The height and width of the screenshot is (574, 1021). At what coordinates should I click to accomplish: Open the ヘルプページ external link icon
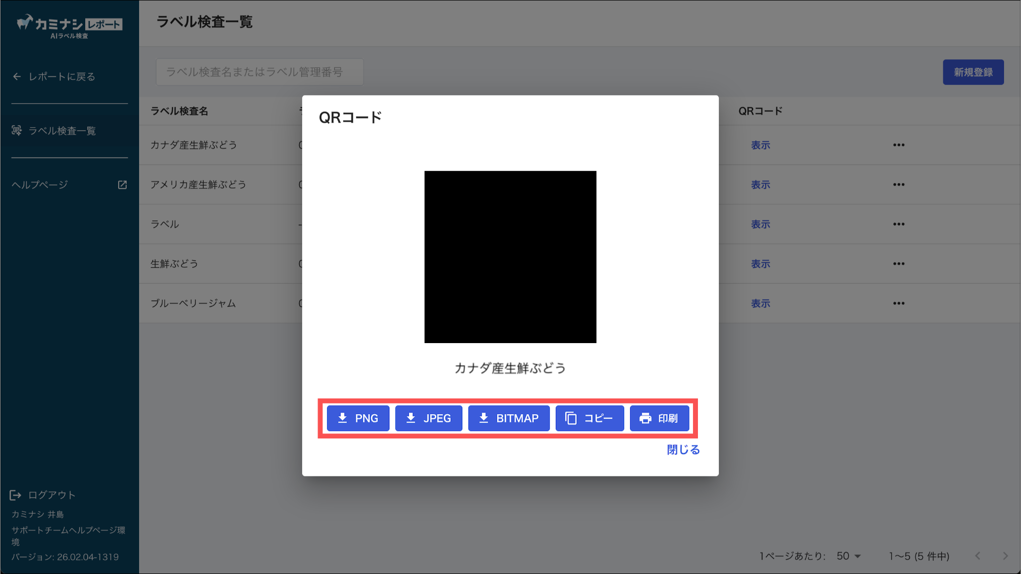pos(122,185)
